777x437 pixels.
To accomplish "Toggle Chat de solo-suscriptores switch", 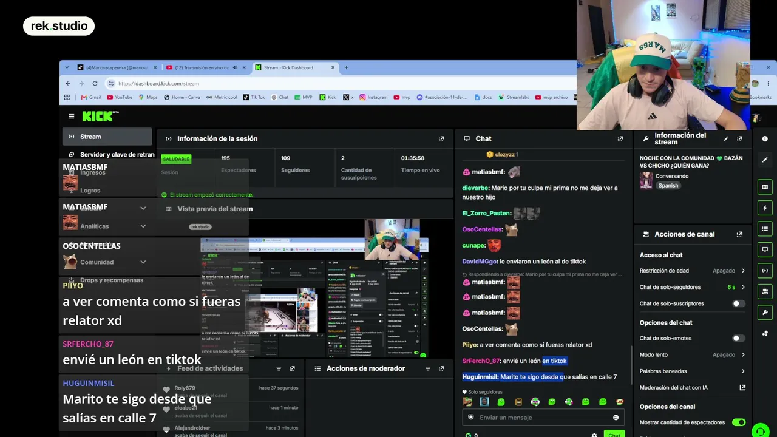I will click(x=738, y=303).
